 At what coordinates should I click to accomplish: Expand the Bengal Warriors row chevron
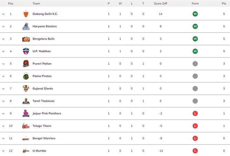[x=3, y=138]
